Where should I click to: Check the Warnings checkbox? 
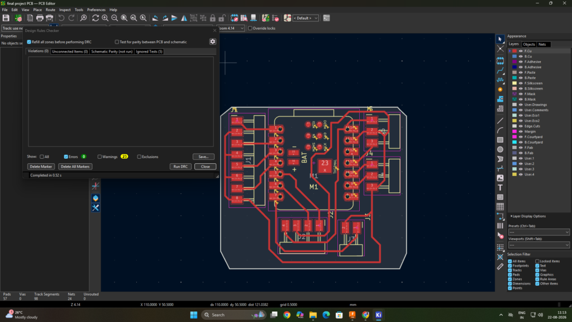tap(99, 157)
